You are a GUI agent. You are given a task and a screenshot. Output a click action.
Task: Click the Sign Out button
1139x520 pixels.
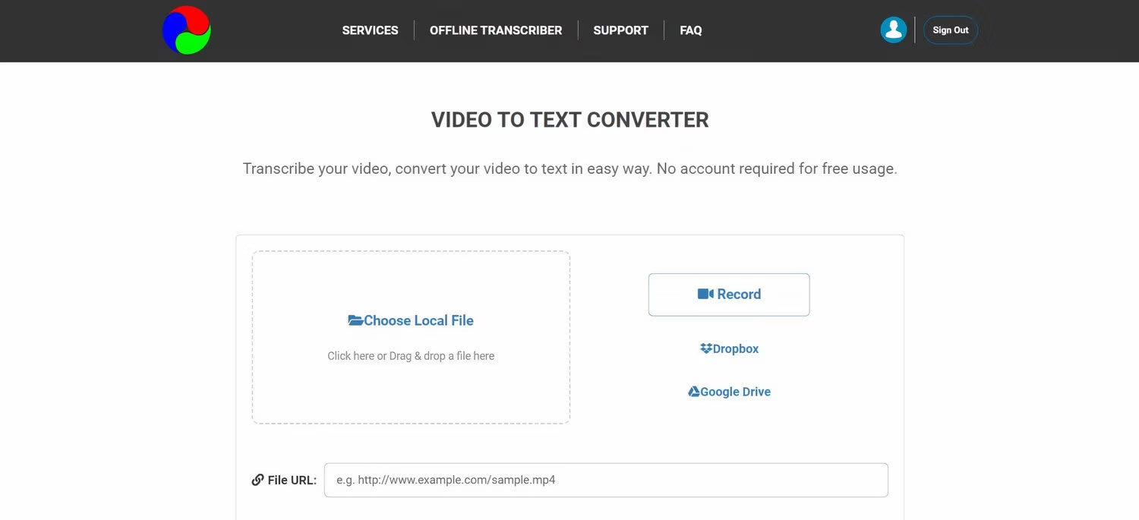tap(950, 30)
